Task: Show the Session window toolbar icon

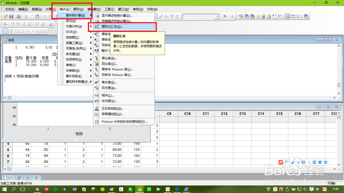Action: pyautogui.click(x=287, y=16)
